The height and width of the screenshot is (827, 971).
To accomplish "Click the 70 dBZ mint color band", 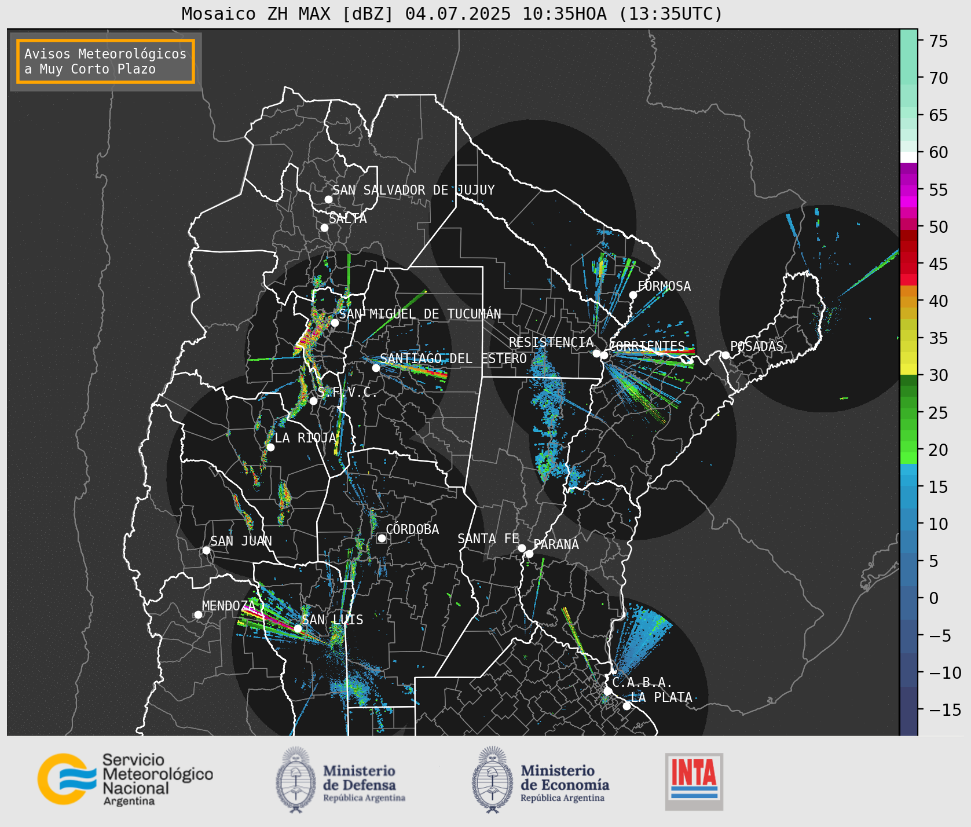I will point(908,78).
